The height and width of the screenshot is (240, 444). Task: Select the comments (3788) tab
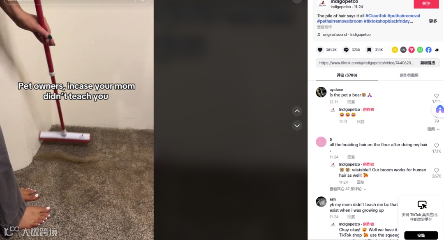click(x=347, y=75)
